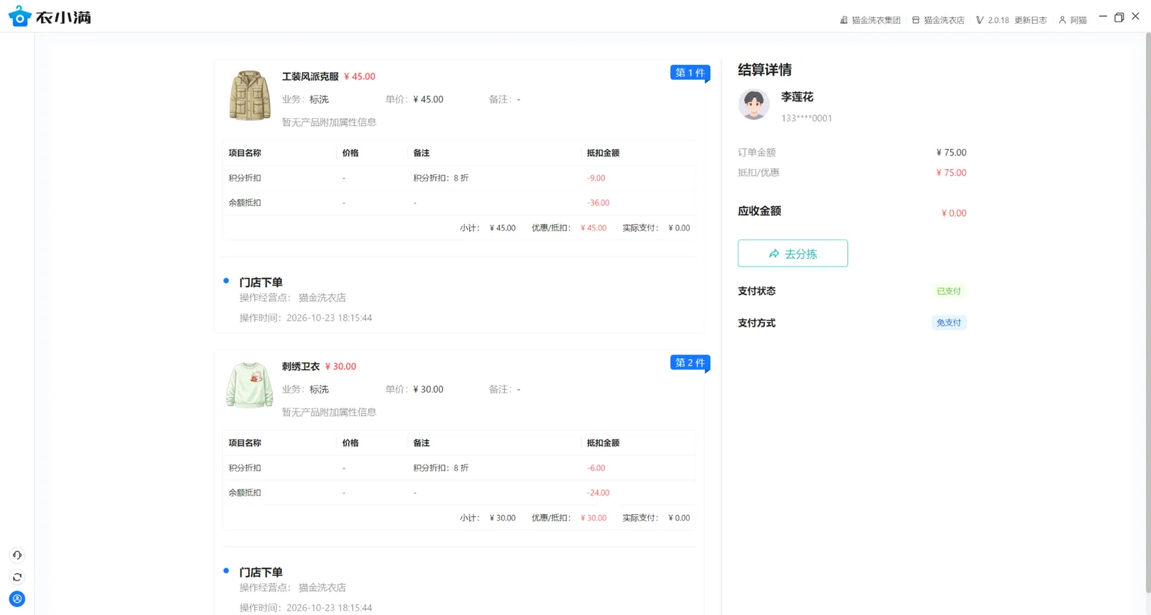Open customer service headset icon in sidebar

17,555
